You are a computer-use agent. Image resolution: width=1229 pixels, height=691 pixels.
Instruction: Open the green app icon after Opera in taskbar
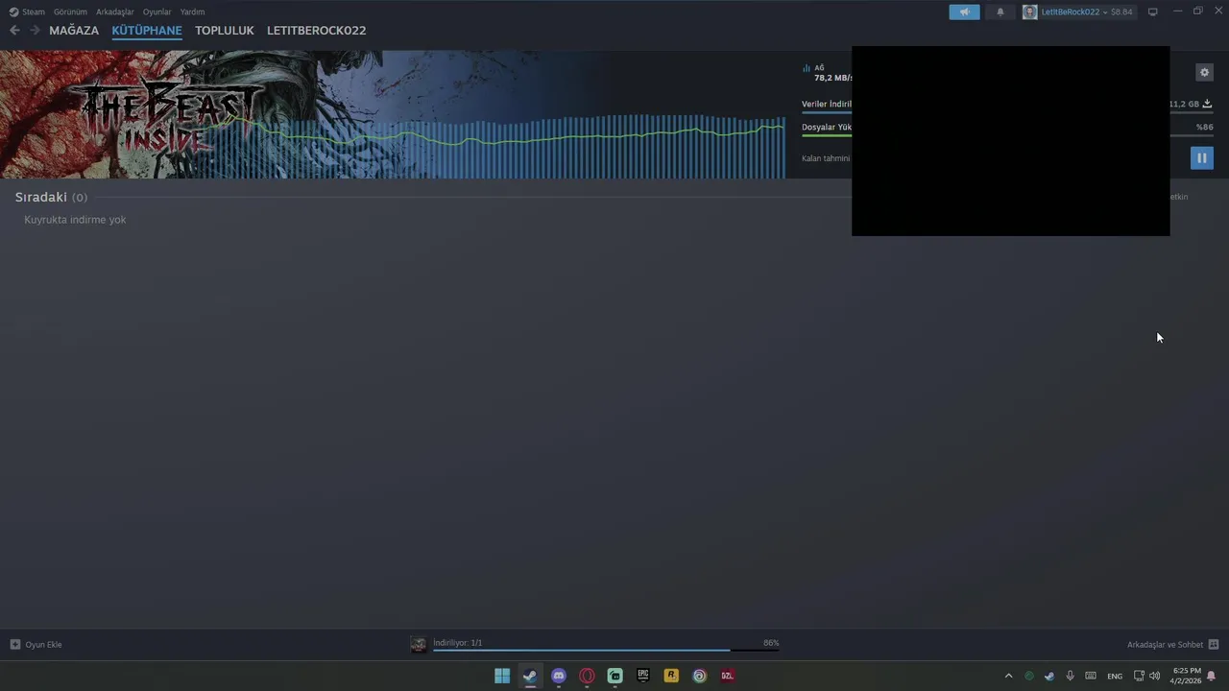point(614,676)
